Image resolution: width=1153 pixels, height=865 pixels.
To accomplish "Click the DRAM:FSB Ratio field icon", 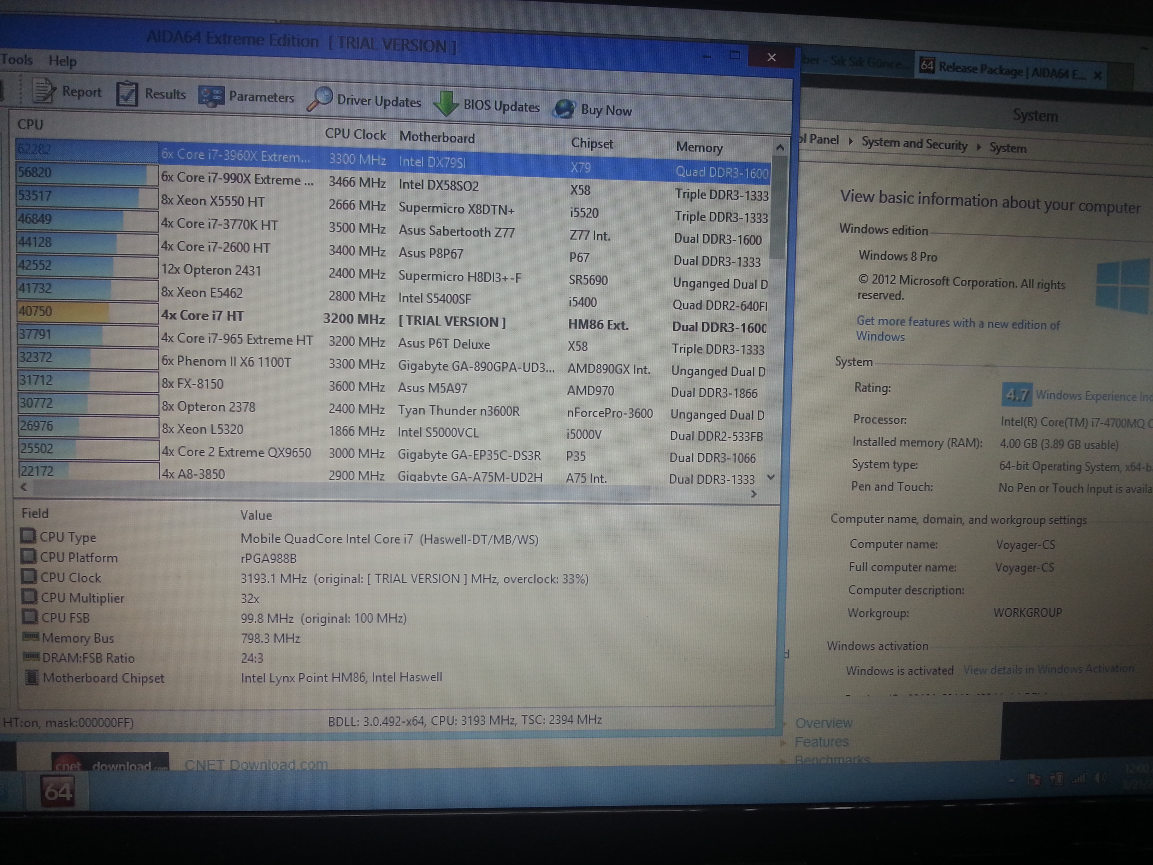I will click(x=31, y=657).
